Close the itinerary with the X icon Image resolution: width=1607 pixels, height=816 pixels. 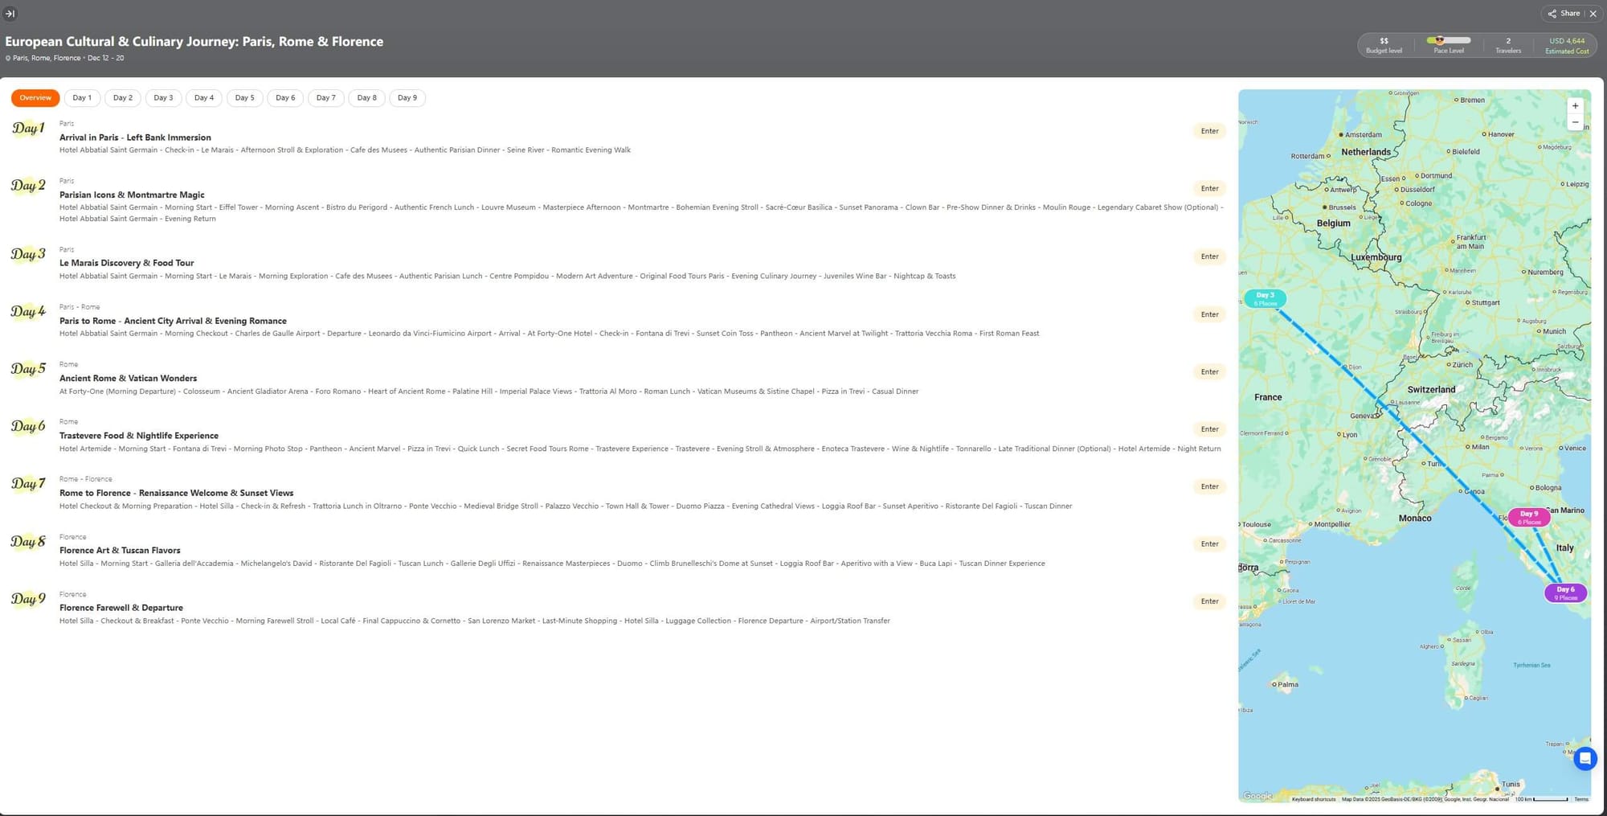click(1593, 14)
